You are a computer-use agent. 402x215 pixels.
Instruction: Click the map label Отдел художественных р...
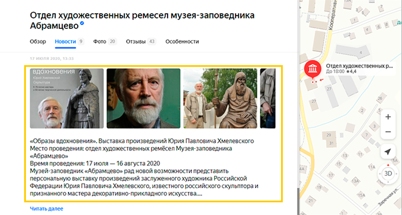(359, 66)
